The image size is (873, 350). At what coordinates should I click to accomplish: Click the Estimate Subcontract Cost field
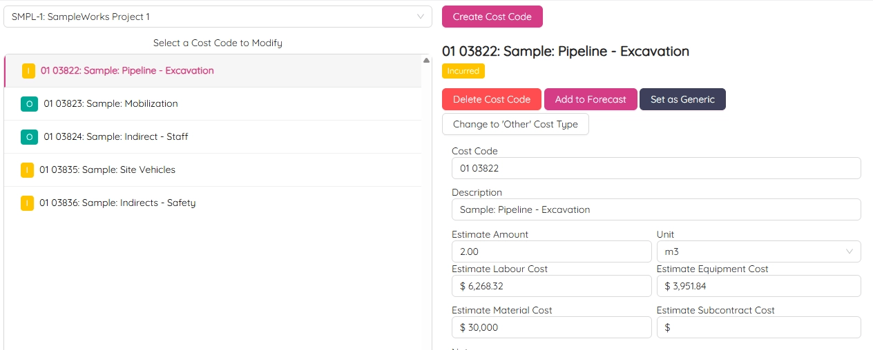click(x=758, y=327)
